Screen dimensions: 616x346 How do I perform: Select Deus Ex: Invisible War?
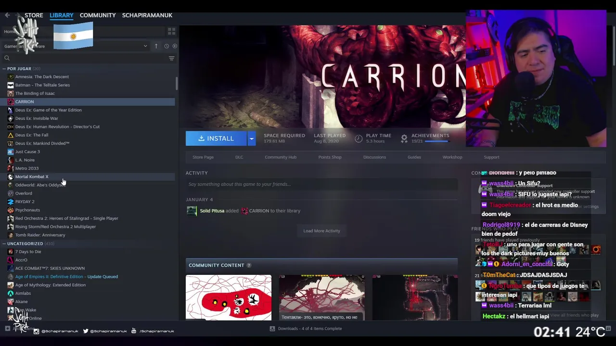click(x=37, y=118)
